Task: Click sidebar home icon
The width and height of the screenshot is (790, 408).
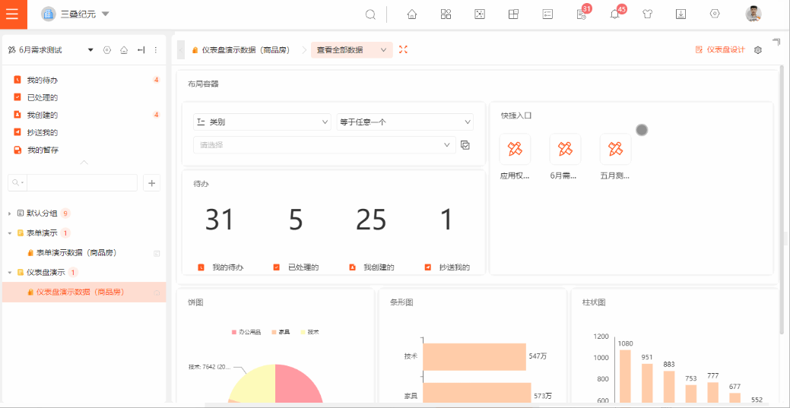Action: 124,50
